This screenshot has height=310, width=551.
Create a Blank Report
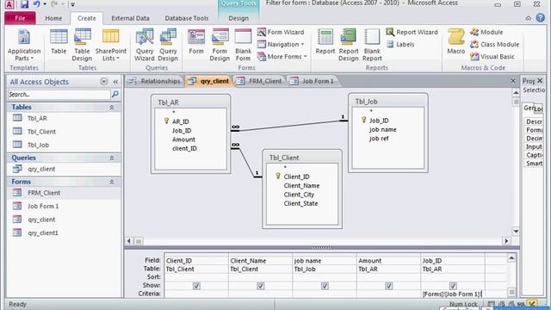pos(372,45)
